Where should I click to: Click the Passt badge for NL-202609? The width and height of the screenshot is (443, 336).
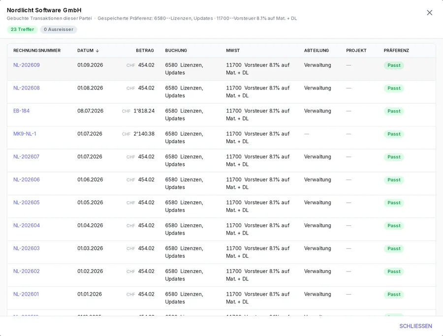pyautogui.click(x=394, y=65)
